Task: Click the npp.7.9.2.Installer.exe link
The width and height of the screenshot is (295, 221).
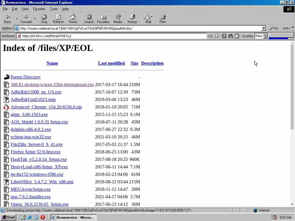Action: pos(31,197)
